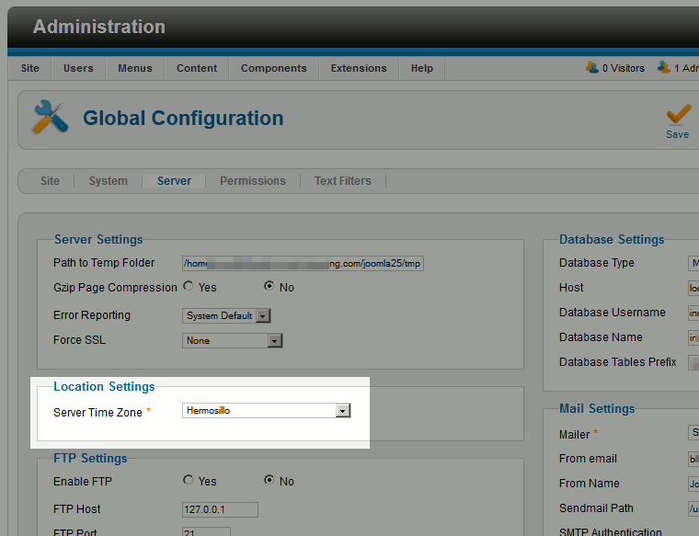Open the Users menu

[78, 68]
